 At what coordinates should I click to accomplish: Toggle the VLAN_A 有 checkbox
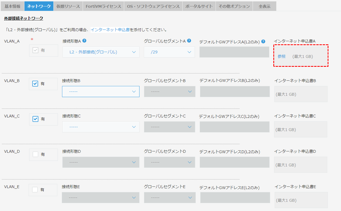click(35, 50)
